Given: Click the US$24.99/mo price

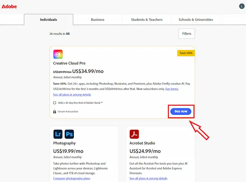Looking at the screenshot, I should click(145, 151).
